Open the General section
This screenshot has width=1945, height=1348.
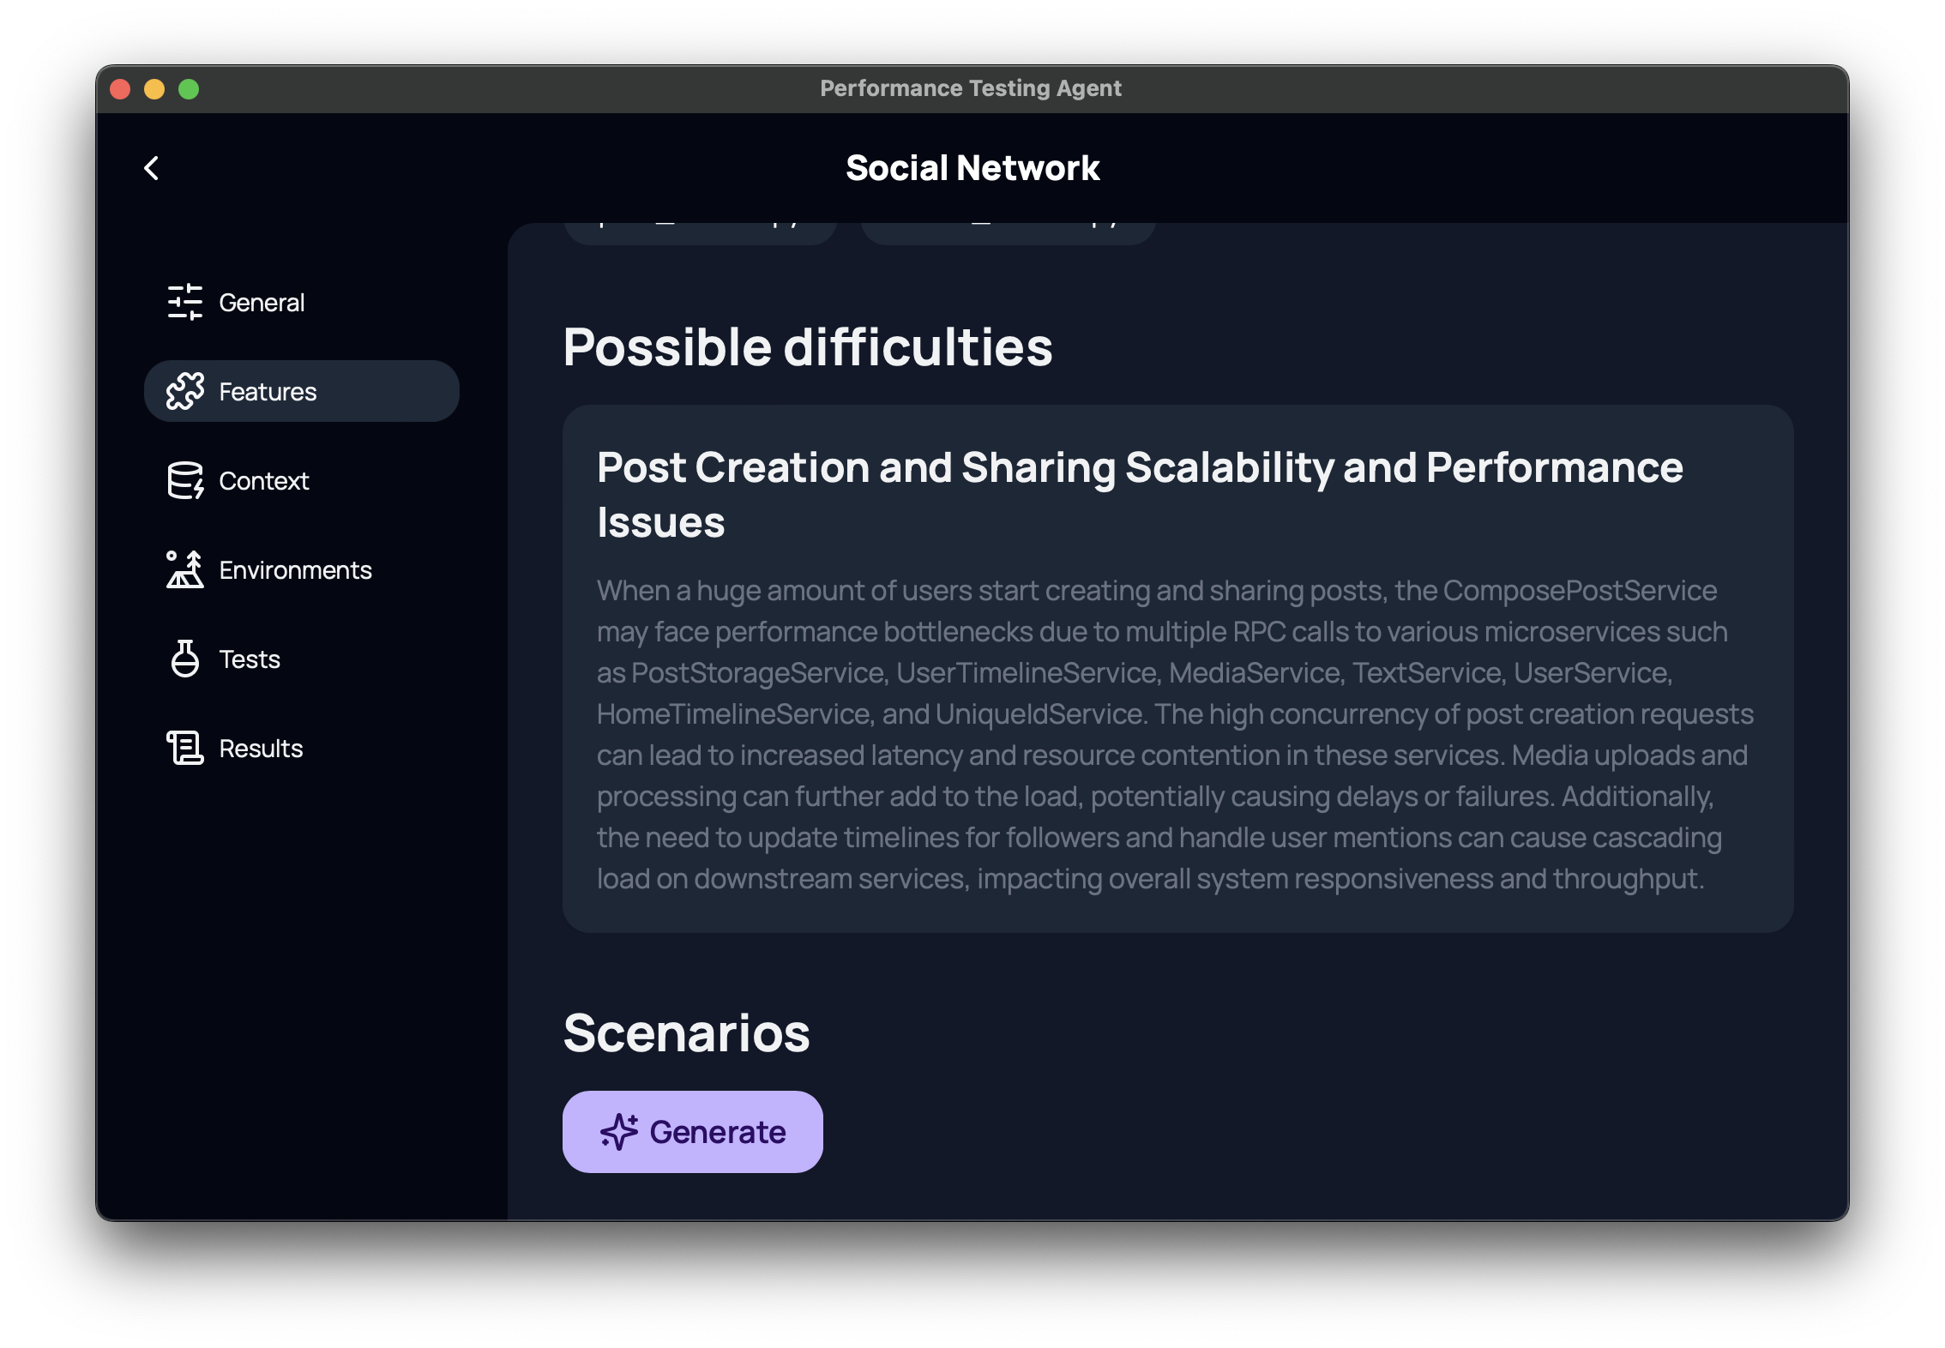point(262,302)
